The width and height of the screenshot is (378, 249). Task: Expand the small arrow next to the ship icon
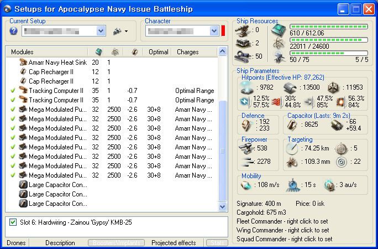click(126, 32)
